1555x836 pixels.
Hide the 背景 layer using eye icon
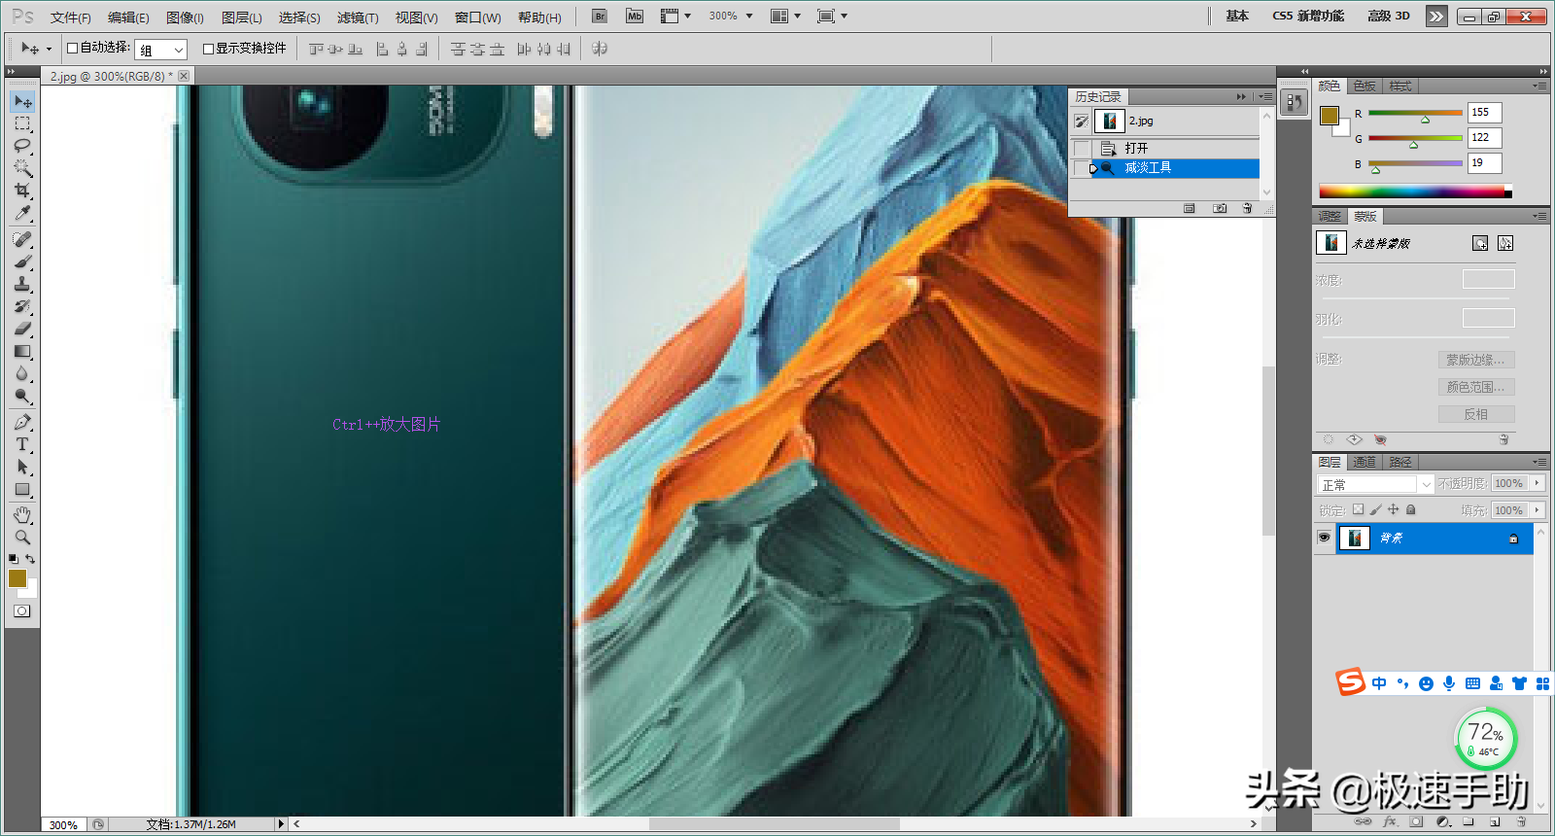tap(1324, 538)
